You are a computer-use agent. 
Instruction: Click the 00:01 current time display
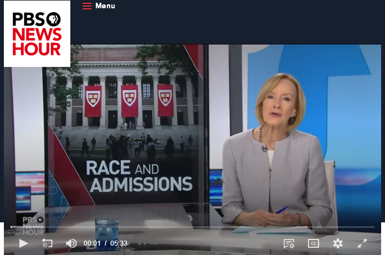pyautogui.click(x=92, y=243)
